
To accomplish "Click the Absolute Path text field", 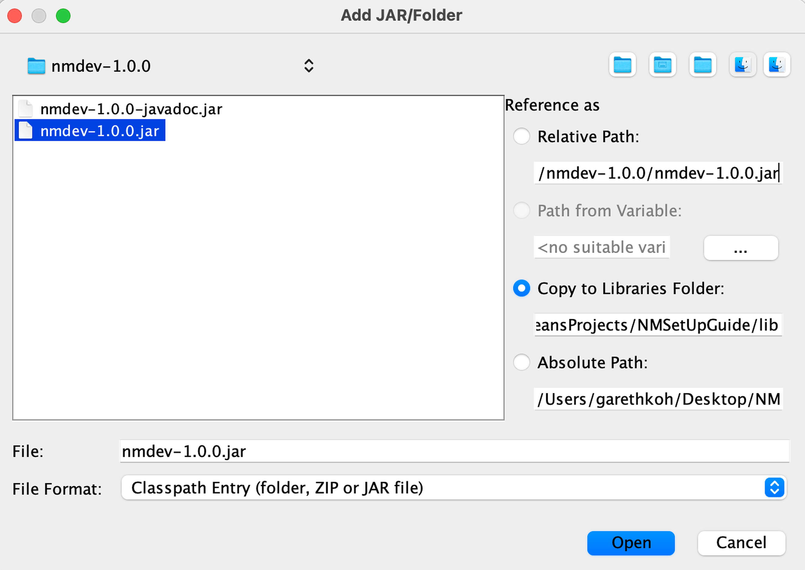I will 658,399.
